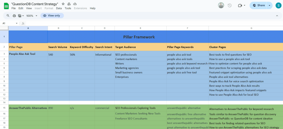Viewport: 283px width, 129px height.
Task: Click the Pillar Page Keywords header cell
Action: point(188,47)
